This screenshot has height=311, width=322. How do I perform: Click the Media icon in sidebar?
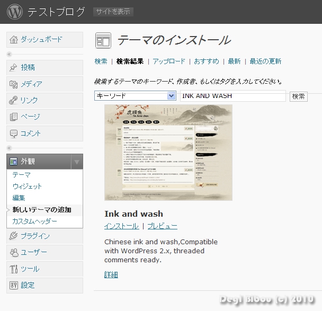coord(14,84)
